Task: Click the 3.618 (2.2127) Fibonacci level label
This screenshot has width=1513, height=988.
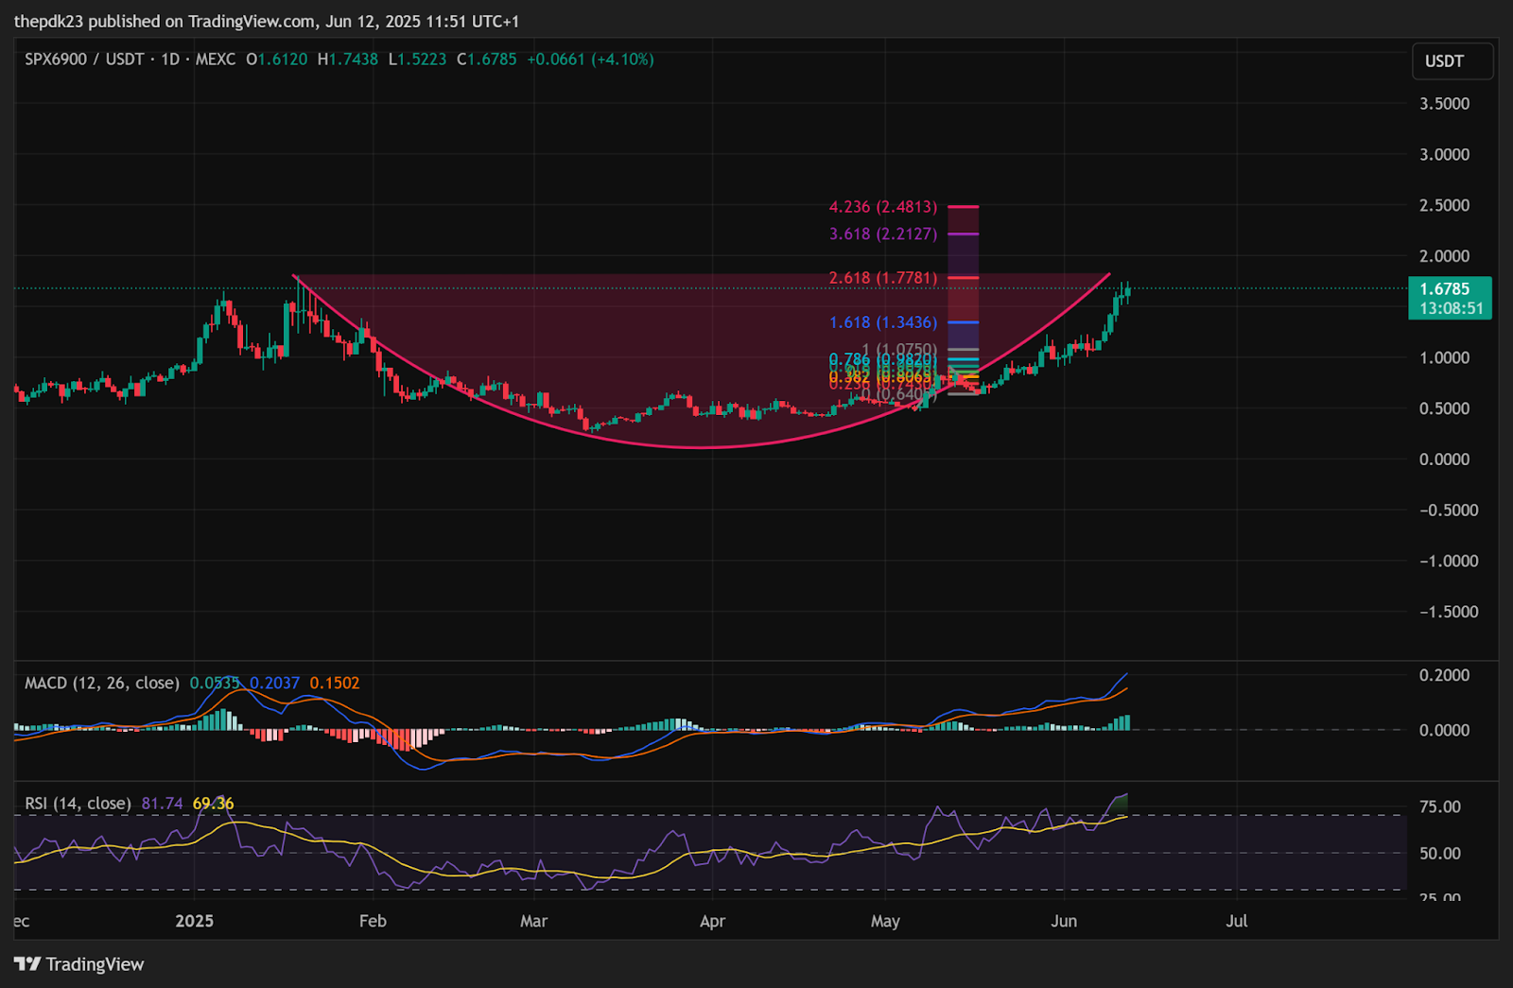Action: 883,234
